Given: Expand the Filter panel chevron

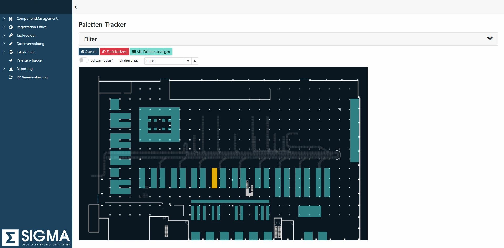Looking at the screenshot, I should pos(490,38).
